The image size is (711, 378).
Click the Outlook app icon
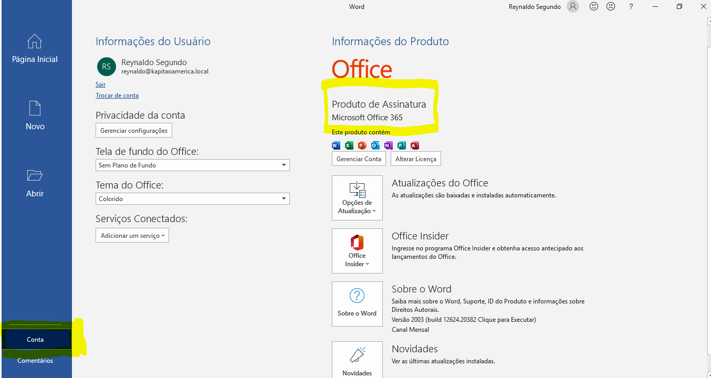tap(375, 145)
